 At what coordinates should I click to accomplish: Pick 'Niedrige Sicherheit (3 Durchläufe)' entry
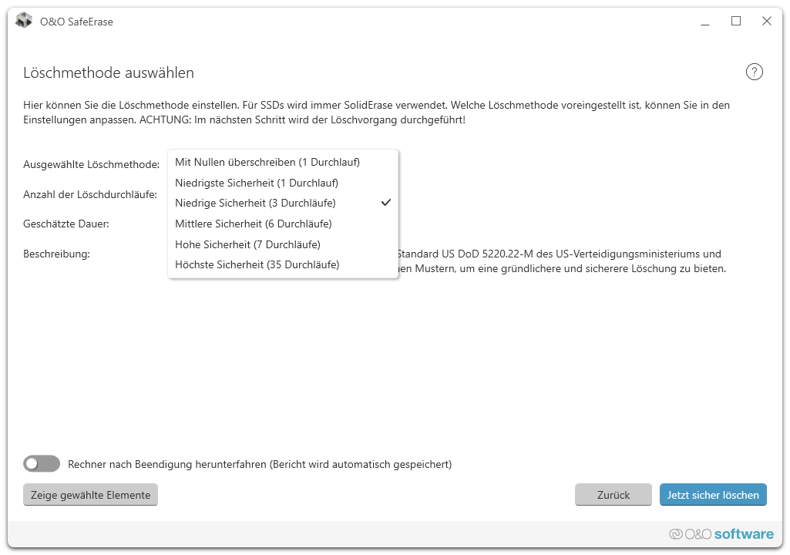[x=255, y=203]
